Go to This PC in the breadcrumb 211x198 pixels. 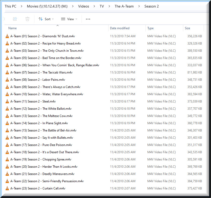click(x=11, y=6)
